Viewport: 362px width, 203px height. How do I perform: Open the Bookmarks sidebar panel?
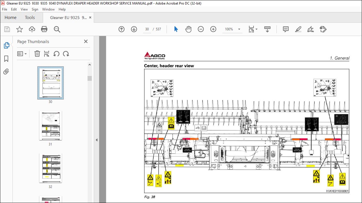click(x=6, y=59)
